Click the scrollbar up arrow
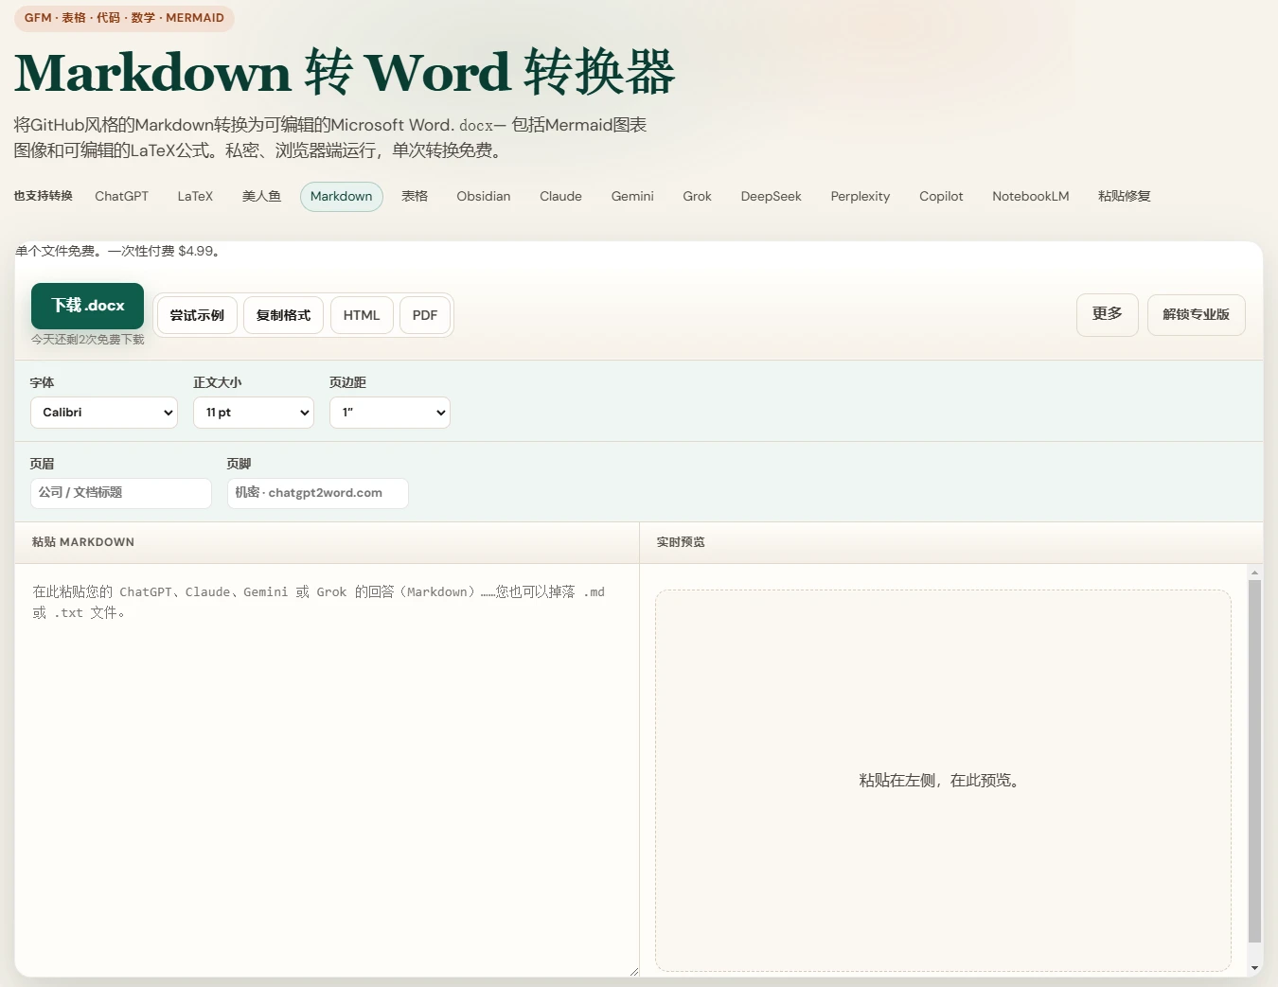The image size is (1278, 987). [x=1255, y=573]
